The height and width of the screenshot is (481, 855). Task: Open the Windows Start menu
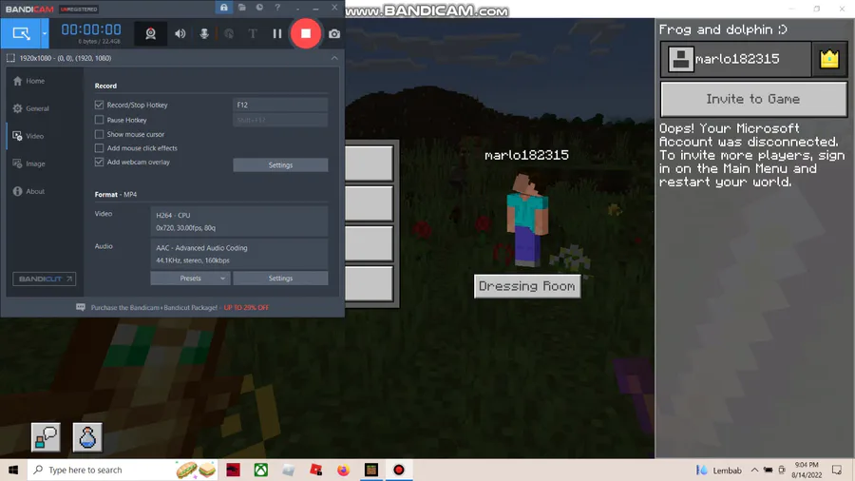[13, 470]
